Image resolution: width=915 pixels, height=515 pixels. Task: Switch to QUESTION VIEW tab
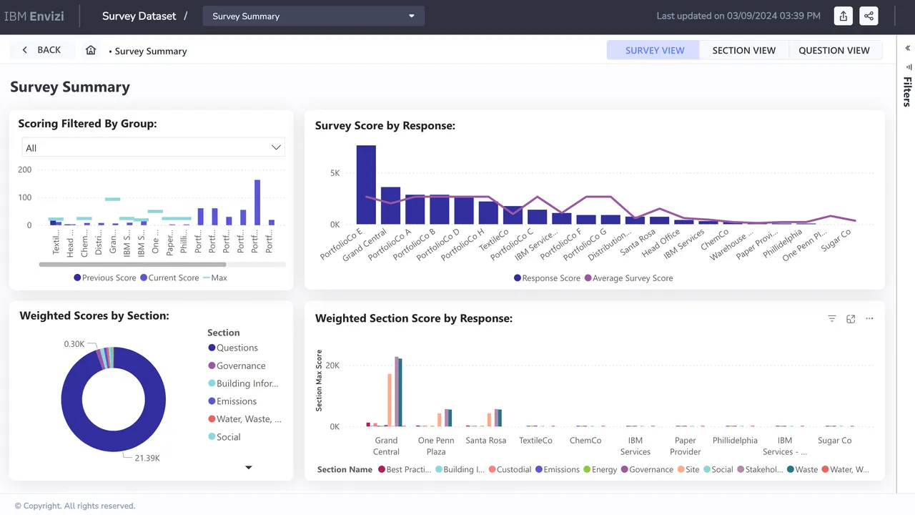coord(834,50)
